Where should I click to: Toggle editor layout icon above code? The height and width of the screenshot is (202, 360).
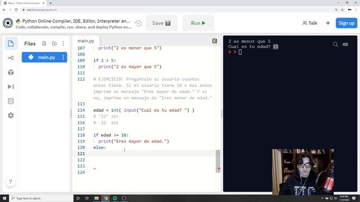click(x=215, y=41)
